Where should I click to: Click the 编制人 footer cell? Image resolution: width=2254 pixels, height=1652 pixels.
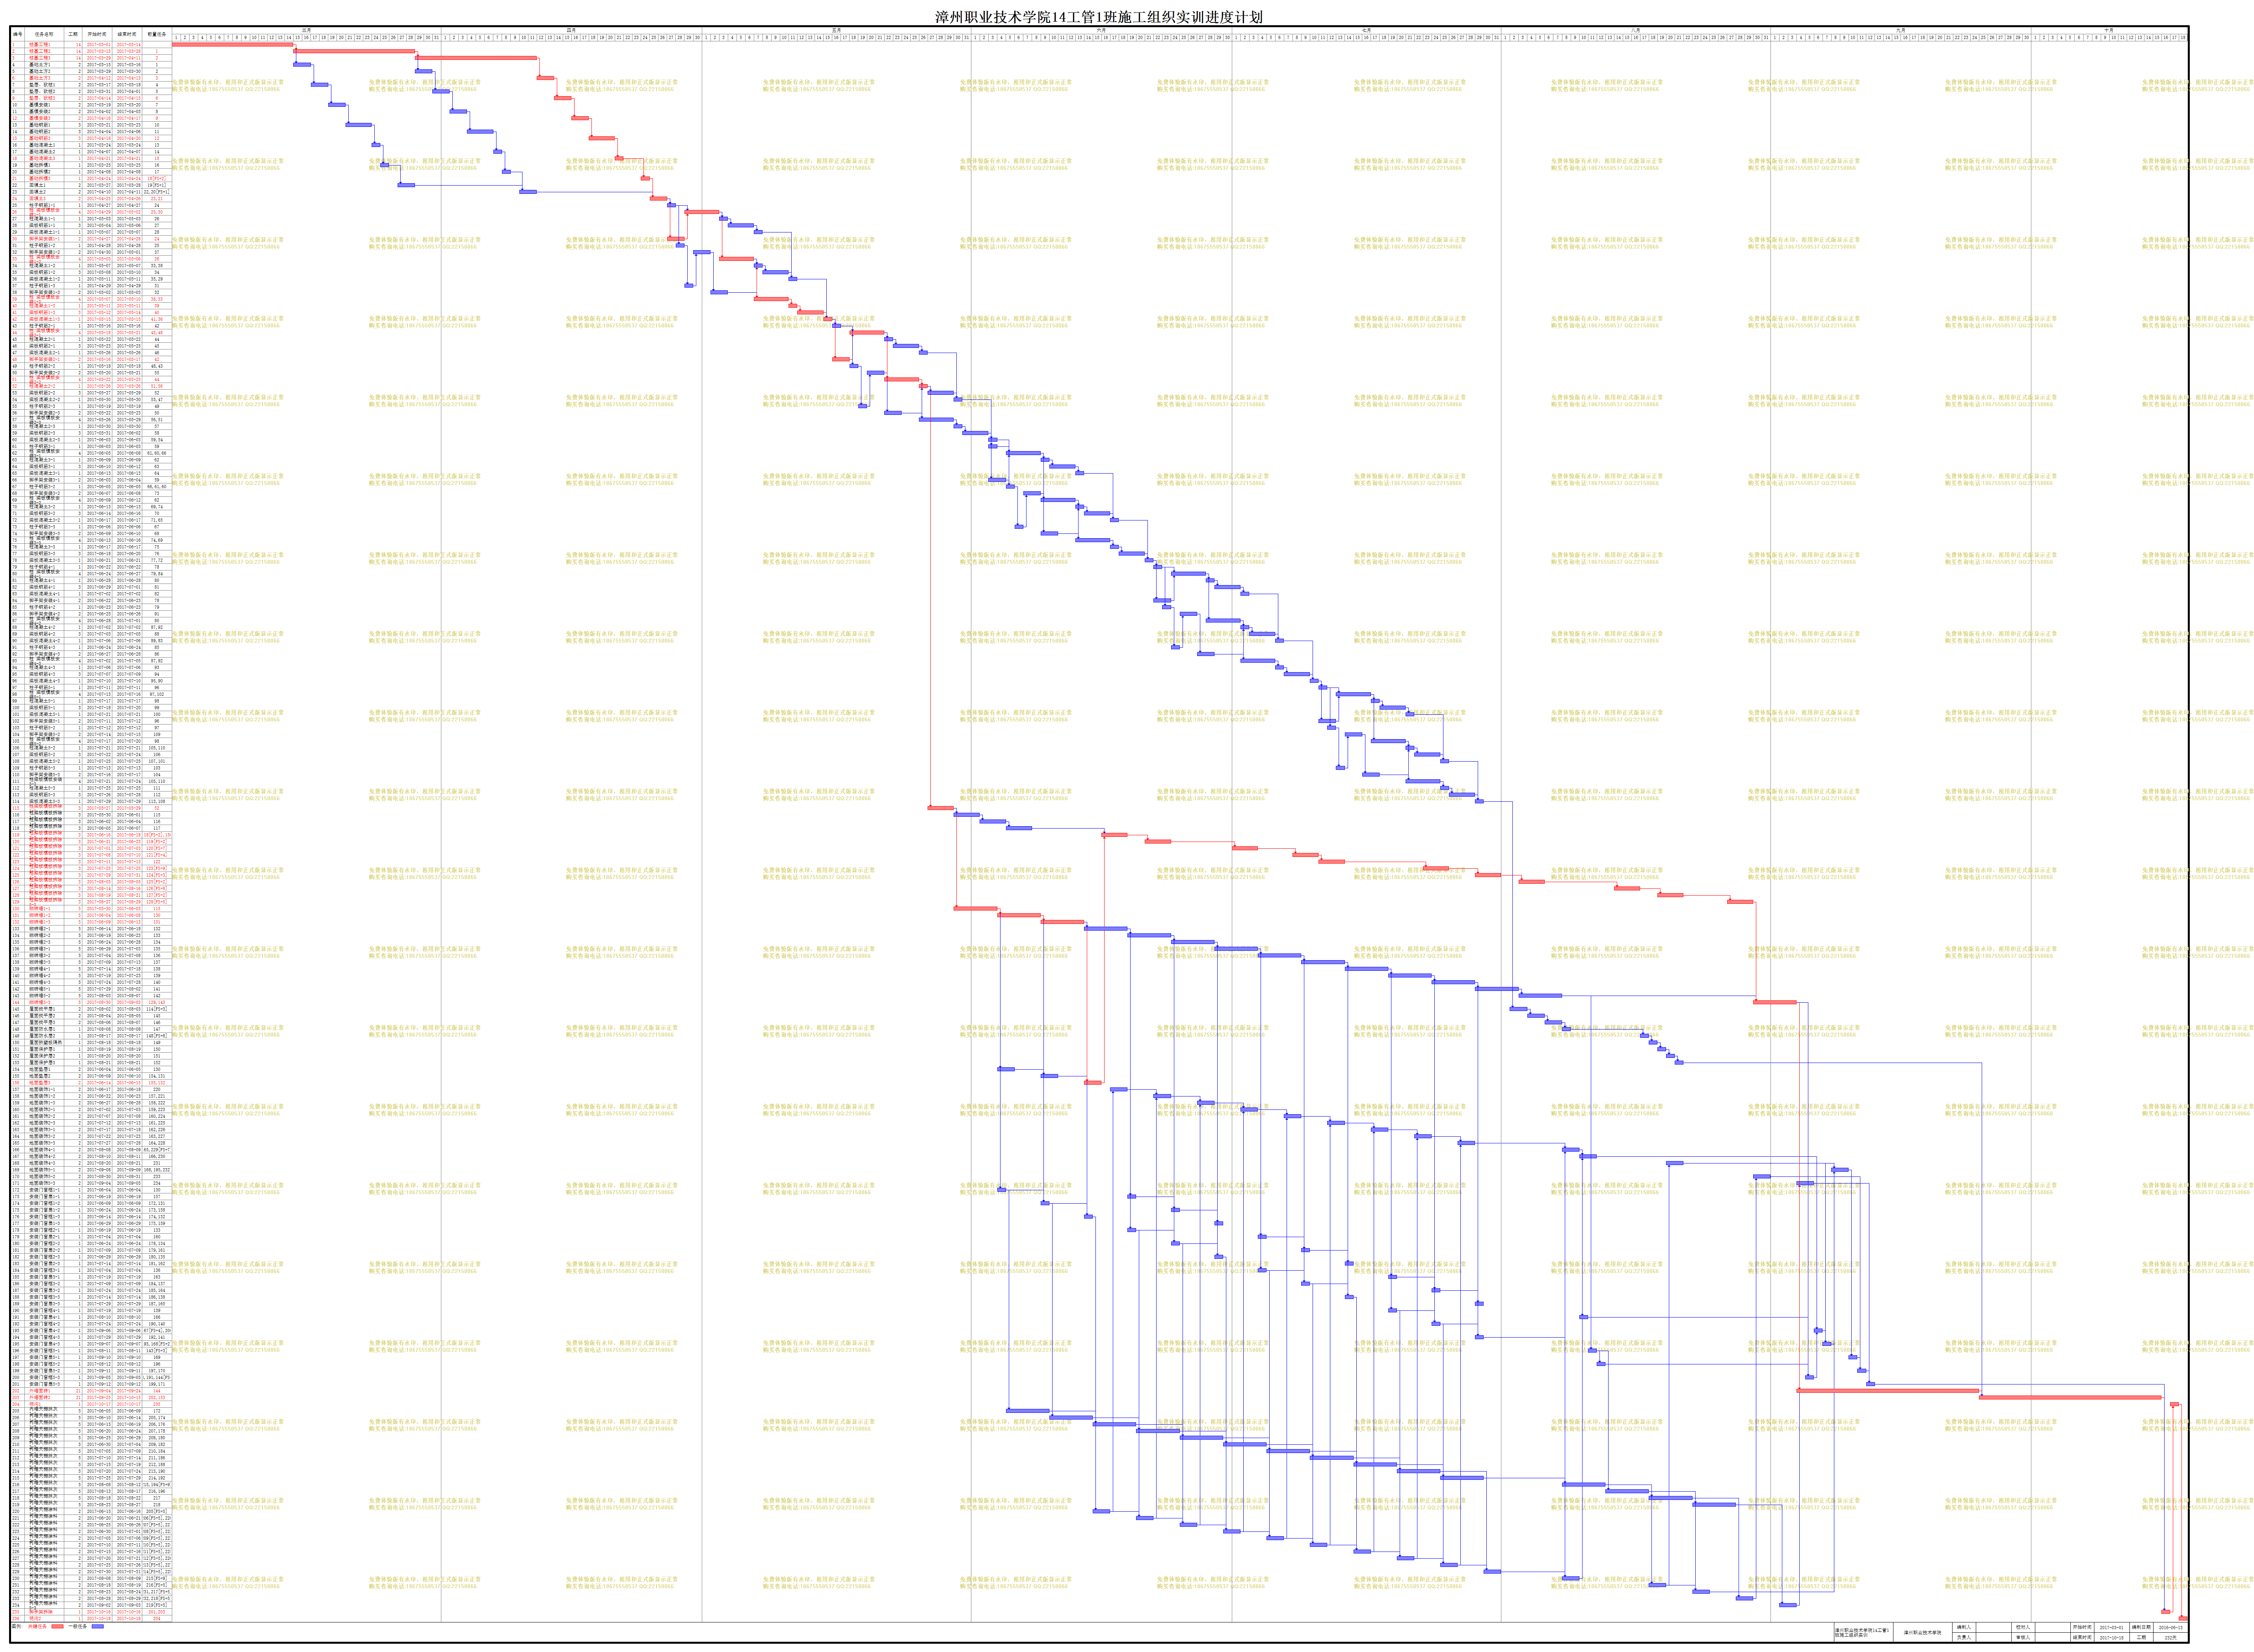[1964, 1628]
